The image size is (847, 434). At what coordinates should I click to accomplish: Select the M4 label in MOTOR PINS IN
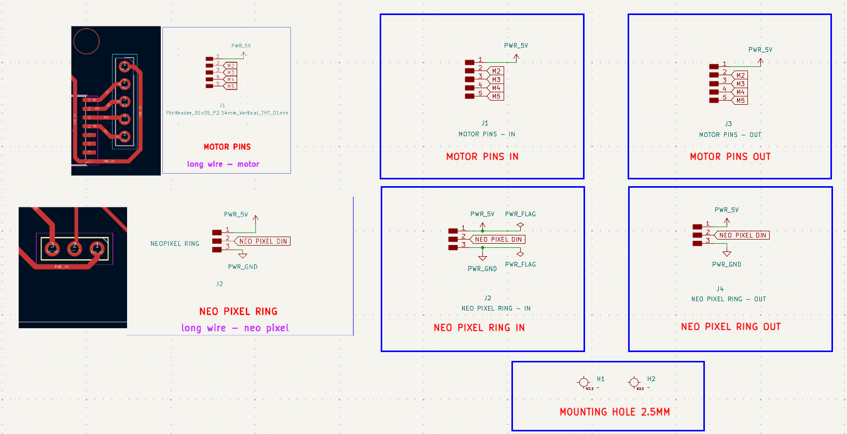tap(496, 88)
